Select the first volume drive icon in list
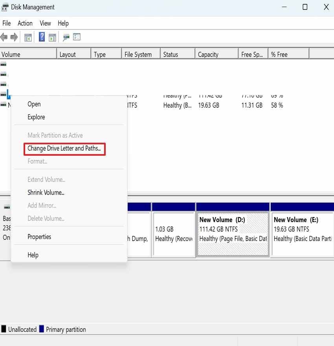 3,64
